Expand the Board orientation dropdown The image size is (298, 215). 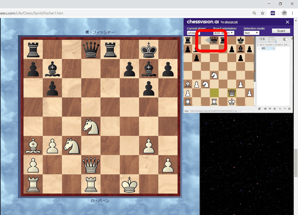coord(223,33)
